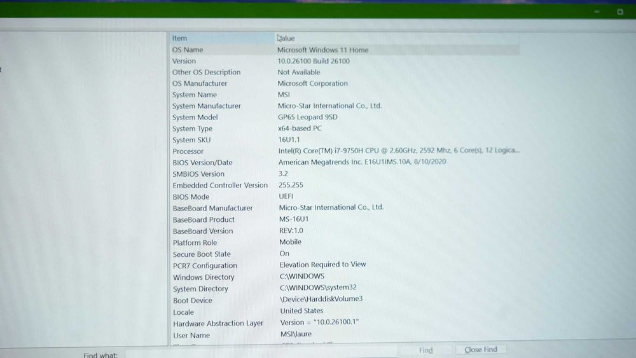Click the Find what input field
636x358 pixels.
click(x=261, y=353)
